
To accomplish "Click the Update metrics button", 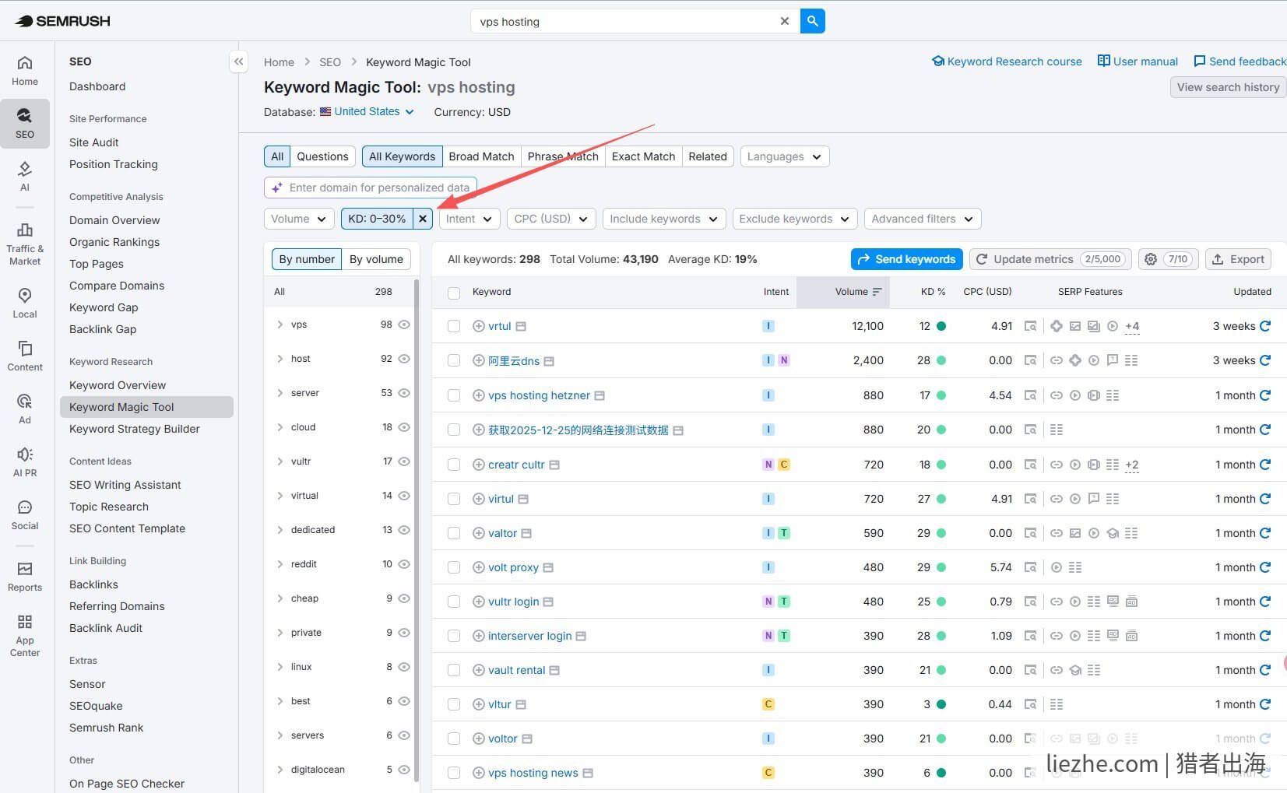I will 1051,259.
